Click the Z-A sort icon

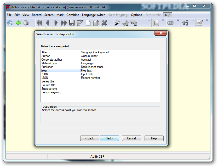pyautogui.click(x=185, y=23)
